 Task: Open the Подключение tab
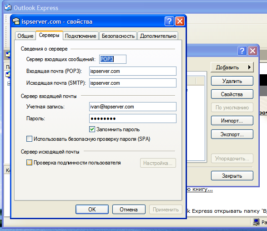[x=81, y=36]
